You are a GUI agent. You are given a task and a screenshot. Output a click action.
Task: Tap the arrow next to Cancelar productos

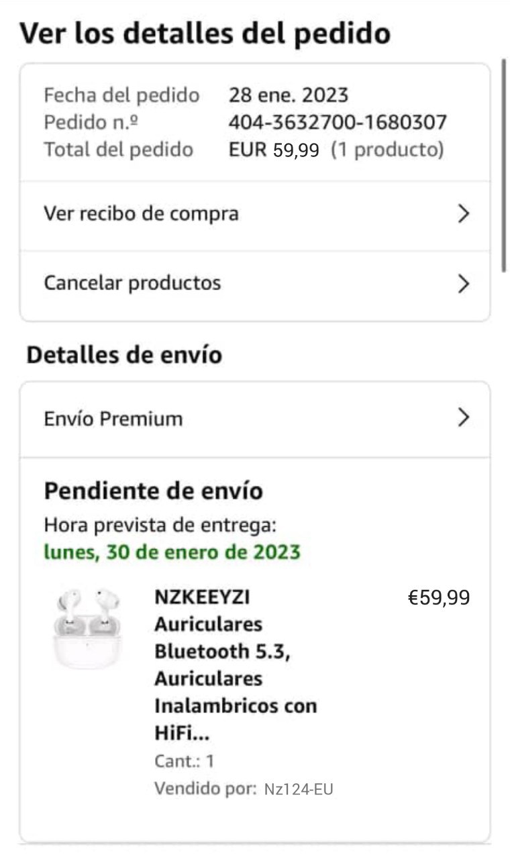(x=463, y=284)
